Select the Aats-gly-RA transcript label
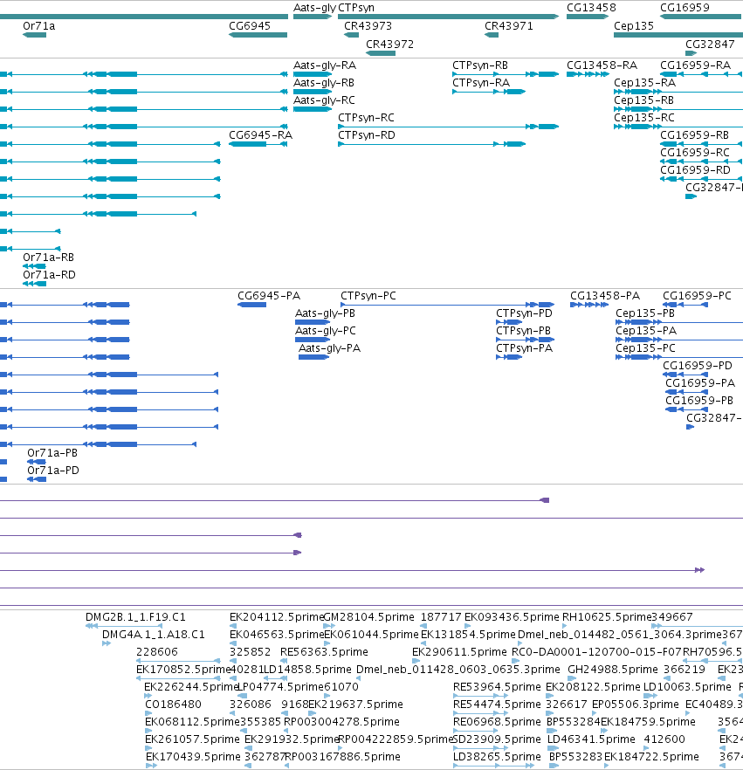 click(x=325, y=65)
